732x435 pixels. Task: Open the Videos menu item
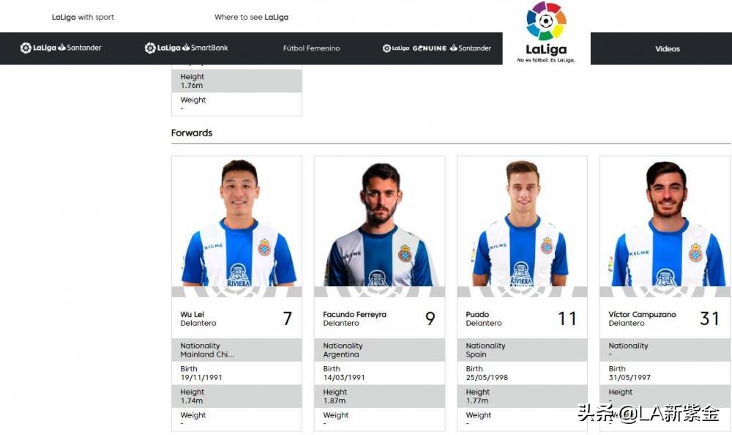pos(667,48)
